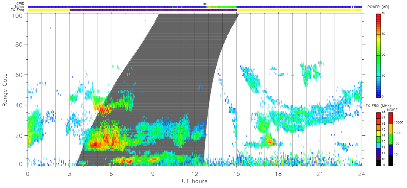Click the noise scale label '10000'
The height and width of the screenshot is (188, 407).
399,122
